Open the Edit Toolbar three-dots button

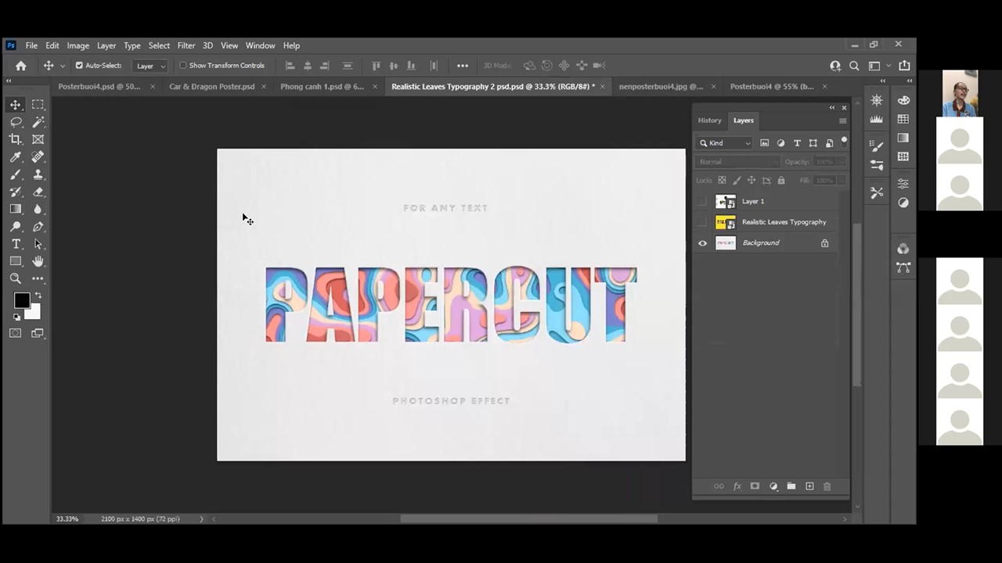point(38,278)
